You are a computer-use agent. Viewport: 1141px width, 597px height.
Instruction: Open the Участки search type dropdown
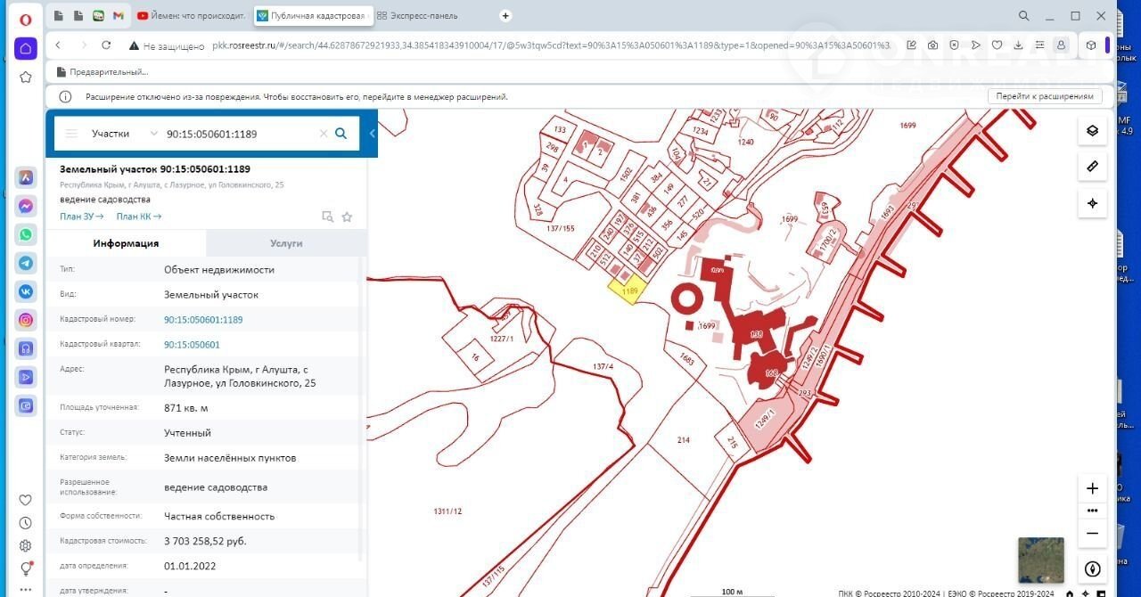(123, 134)
